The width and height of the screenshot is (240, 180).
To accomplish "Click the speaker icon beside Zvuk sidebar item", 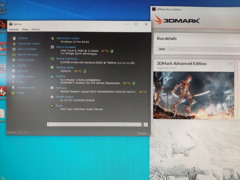I will point(13,82).
